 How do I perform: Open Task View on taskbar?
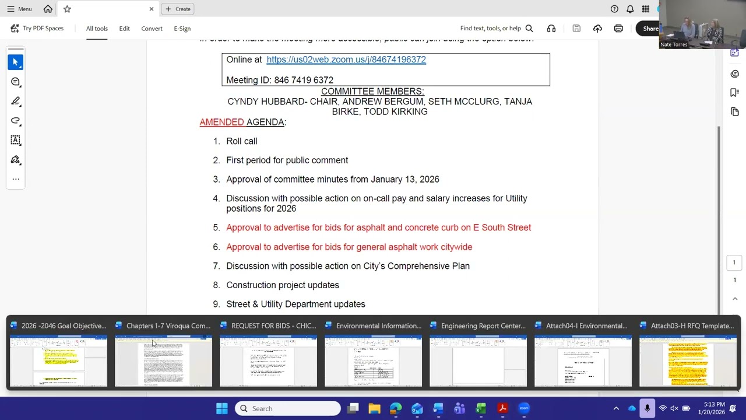point(353,408)
